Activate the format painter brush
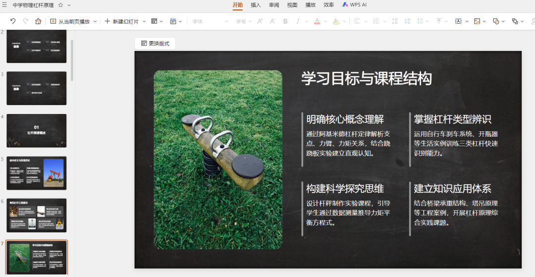The height and width of the screenshot is (277, 535). click(x=38, y=21)
